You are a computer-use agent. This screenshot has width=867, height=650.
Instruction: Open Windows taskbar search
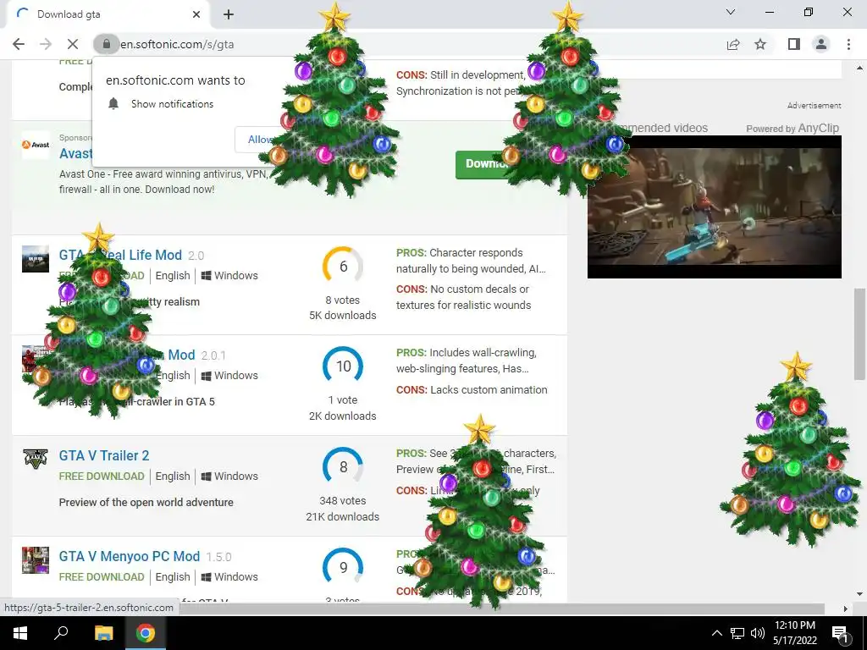[x=61, y=633]
